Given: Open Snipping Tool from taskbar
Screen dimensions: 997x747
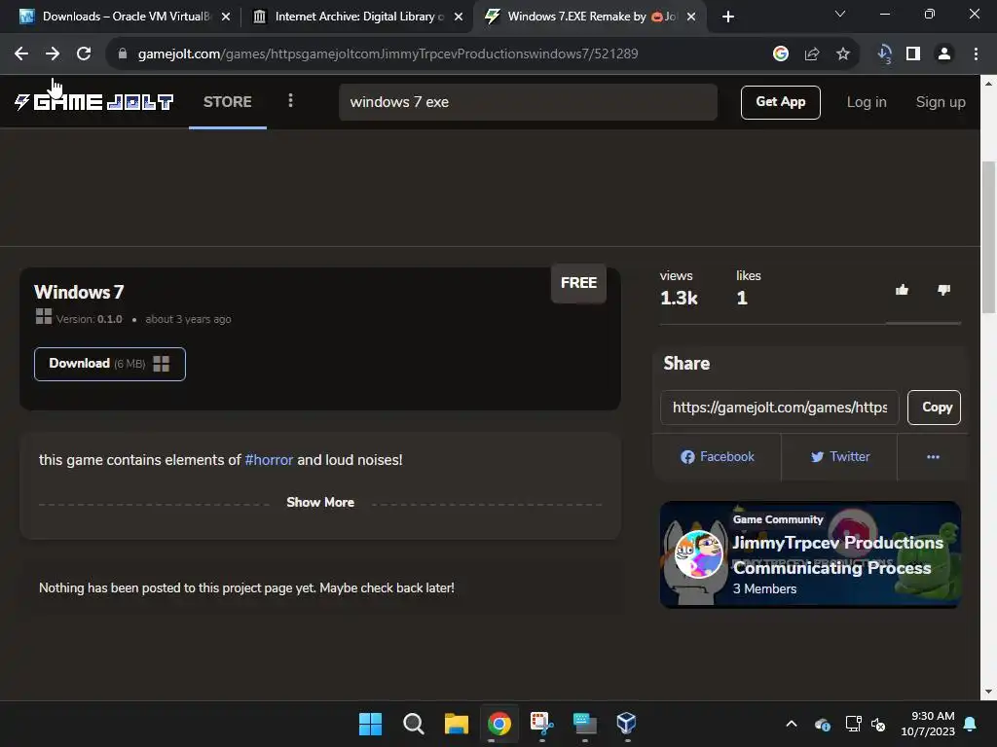Looking at the screenshot, I should 541,724.
